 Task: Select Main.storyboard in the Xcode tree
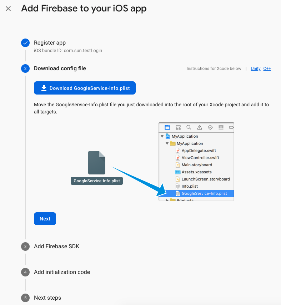coord(197,165)
